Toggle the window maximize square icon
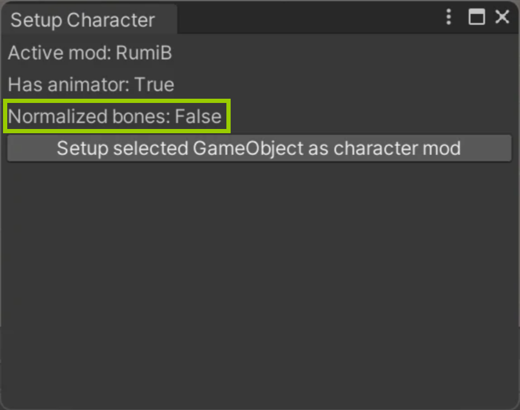The width and height of the screenshot is (520, 410). coord(476,16)
